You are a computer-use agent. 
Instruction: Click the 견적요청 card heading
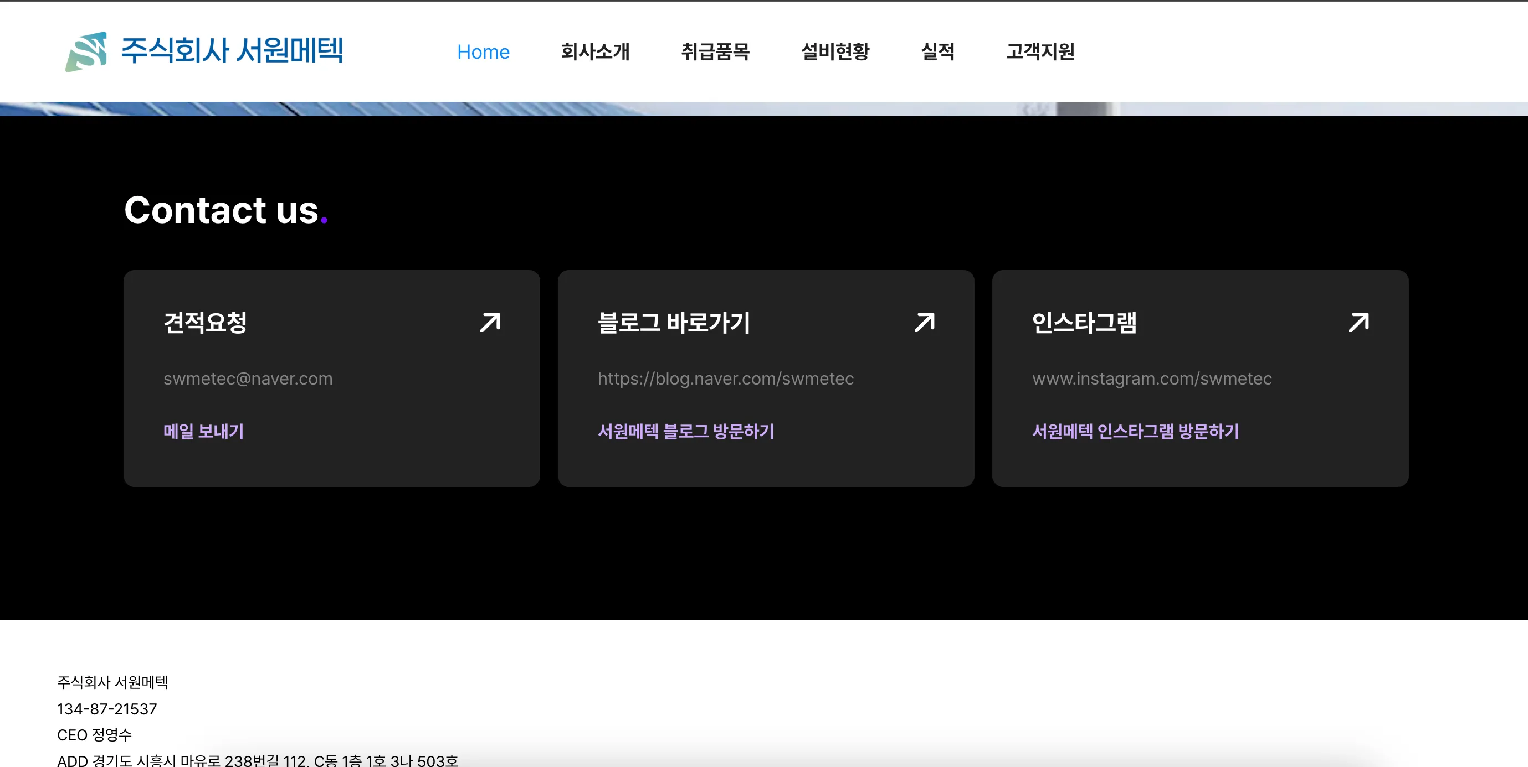[205, 323]
